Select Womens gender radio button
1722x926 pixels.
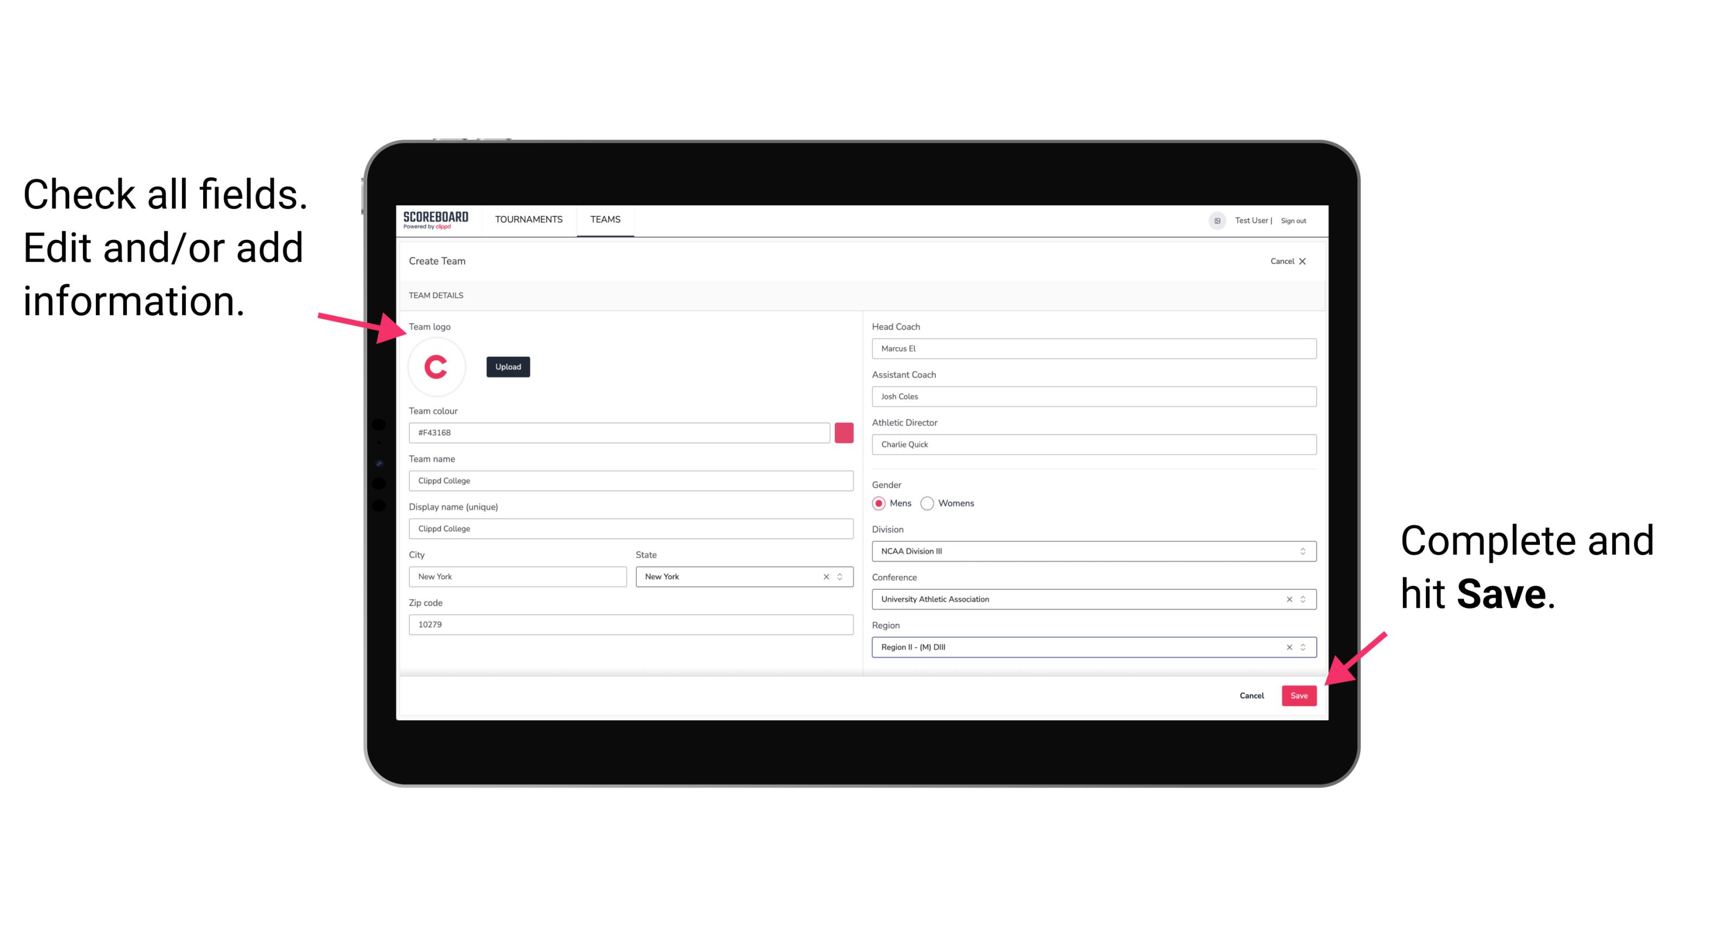[928, 503]
